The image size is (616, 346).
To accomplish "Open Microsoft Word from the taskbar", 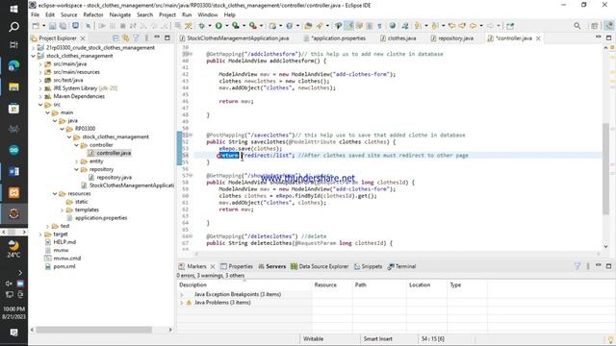I will 13,171.
